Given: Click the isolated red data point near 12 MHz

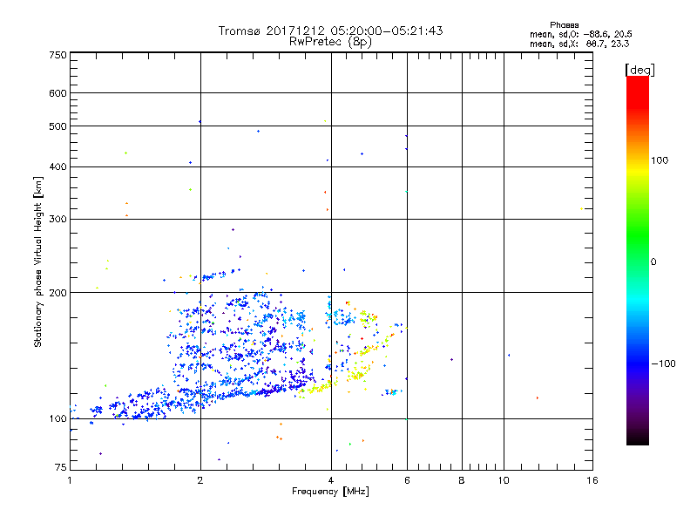Looking at the screenshot, I should pyautogui.click(x=538, y=397).
